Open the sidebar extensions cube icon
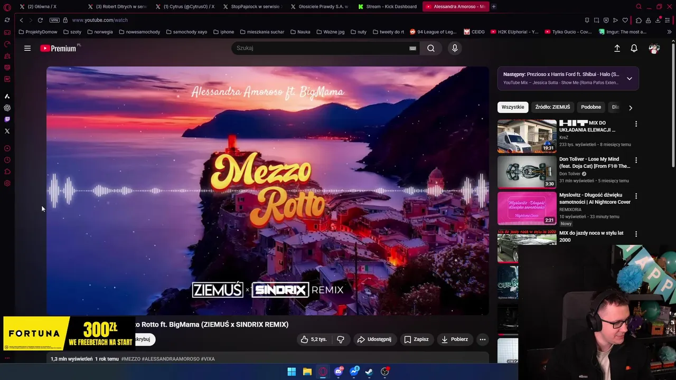The width and height of the screenshot is (676, 380). (x=7, y=172)
